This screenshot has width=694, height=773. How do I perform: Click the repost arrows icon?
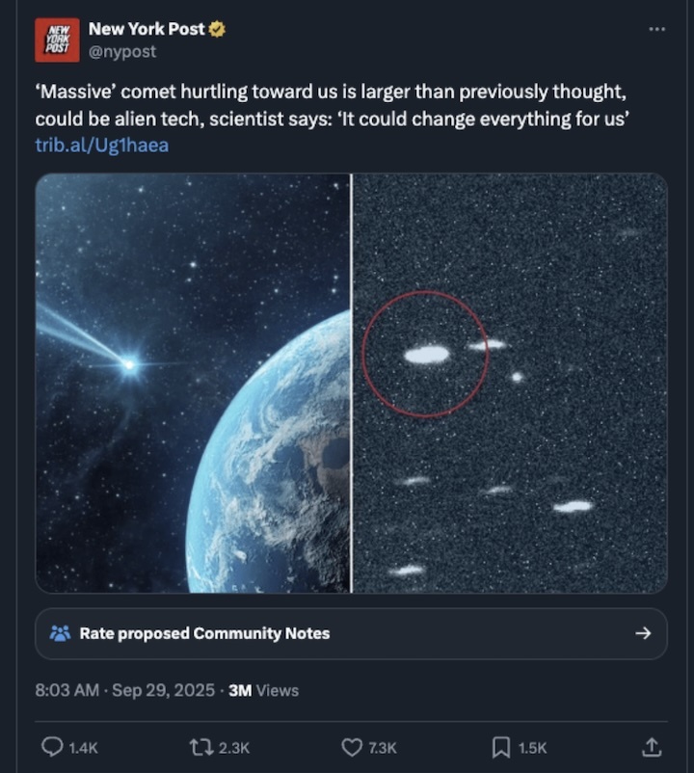coord(200,746)
